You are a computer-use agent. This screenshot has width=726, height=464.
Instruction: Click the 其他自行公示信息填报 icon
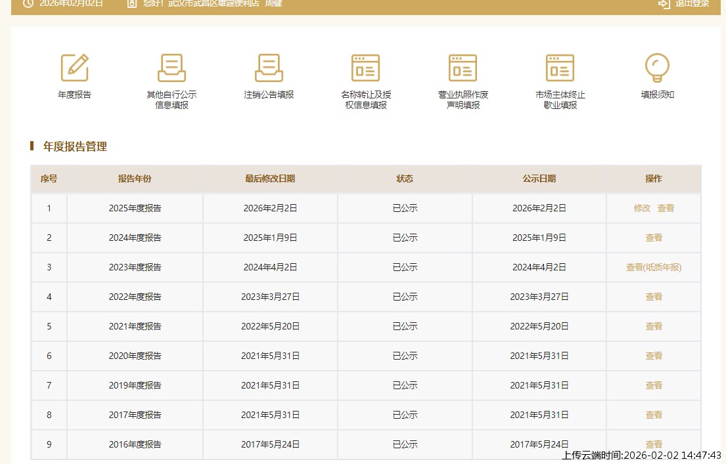(x=171, y=68)
